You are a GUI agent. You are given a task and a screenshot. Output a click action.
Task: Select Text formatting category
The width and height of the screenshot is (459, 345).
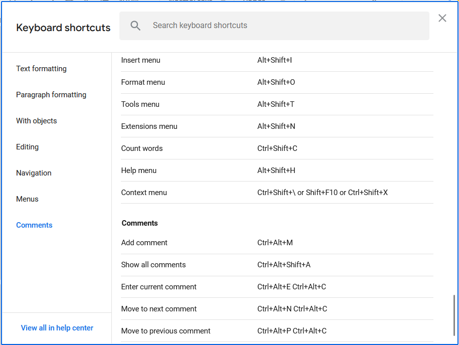point(41,69)
